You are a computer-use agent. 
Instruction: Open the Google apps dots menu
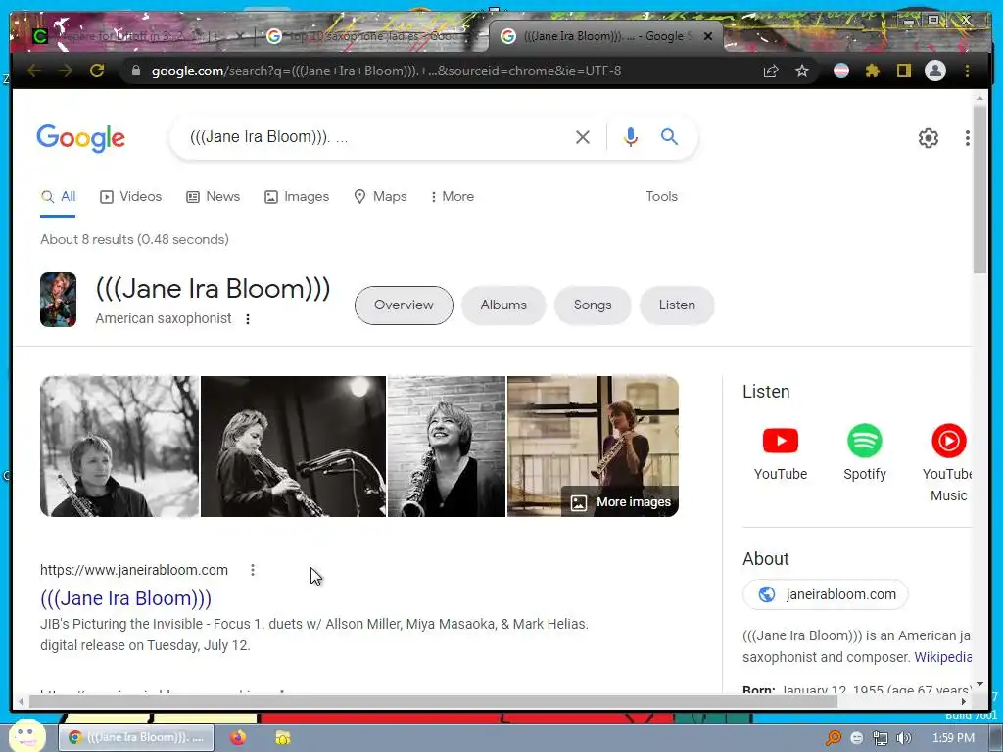coord(967,138)
